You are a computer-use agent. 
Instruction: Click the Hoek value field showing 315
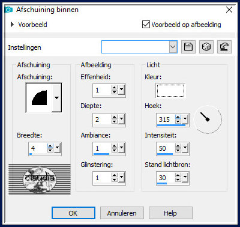(x=166, y=120)
